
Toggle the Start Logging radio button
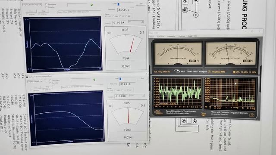155,112
